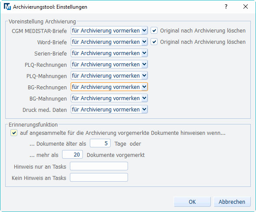
Task: Close the Archivierungstool settings dialog
Action: [246, 7]
